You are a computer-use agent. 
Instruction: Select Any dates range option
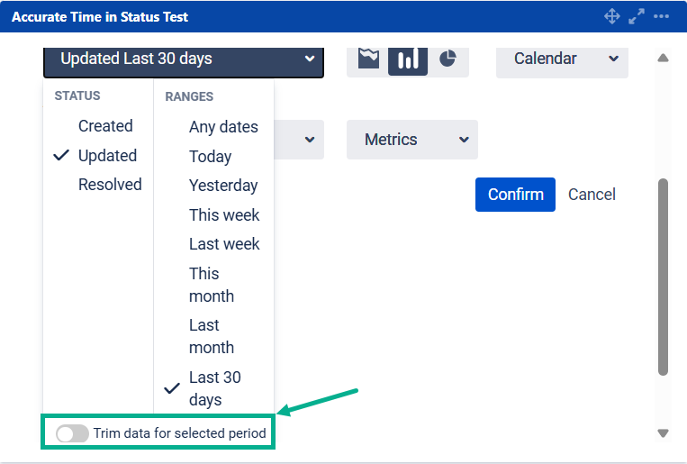(223, 127)
